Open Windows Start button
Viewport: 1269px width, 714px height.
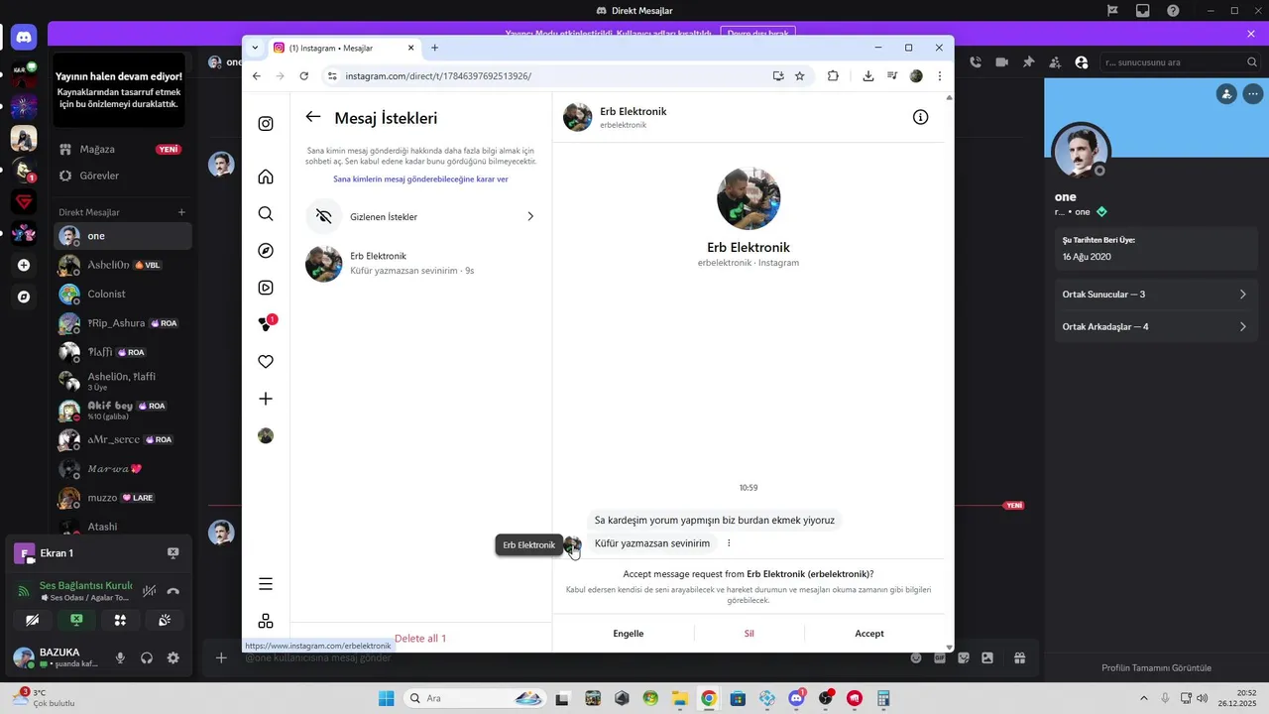tap(385, 698)
